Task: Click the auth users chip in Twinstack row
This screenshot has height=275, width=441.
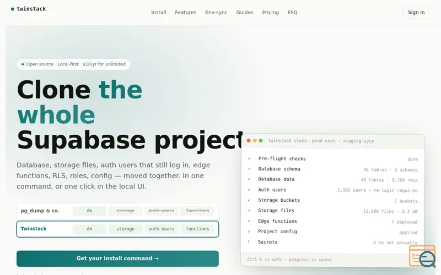Action: 162,229
